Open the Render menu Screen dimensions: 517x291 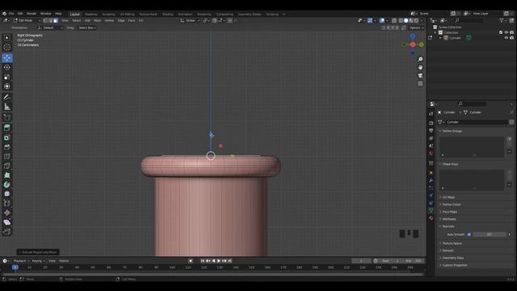(32, 14)
